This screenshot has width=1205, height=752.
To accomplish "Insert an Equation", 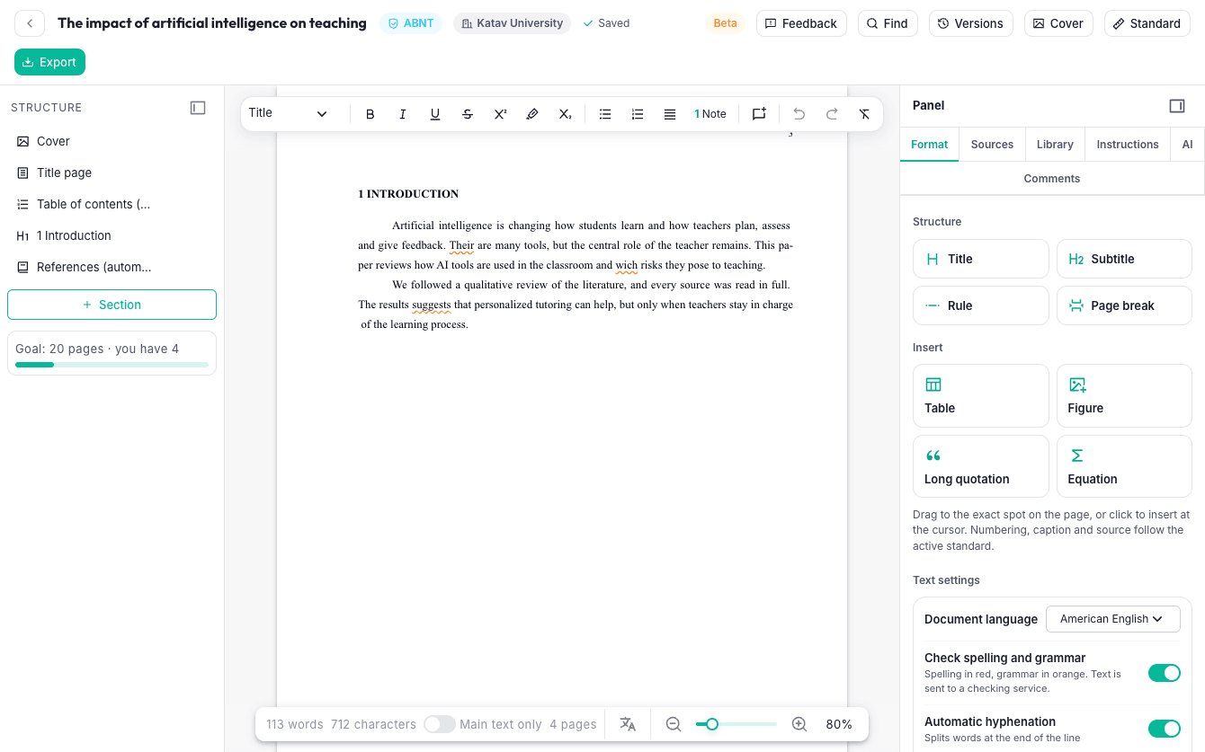I will [1124, 466].
